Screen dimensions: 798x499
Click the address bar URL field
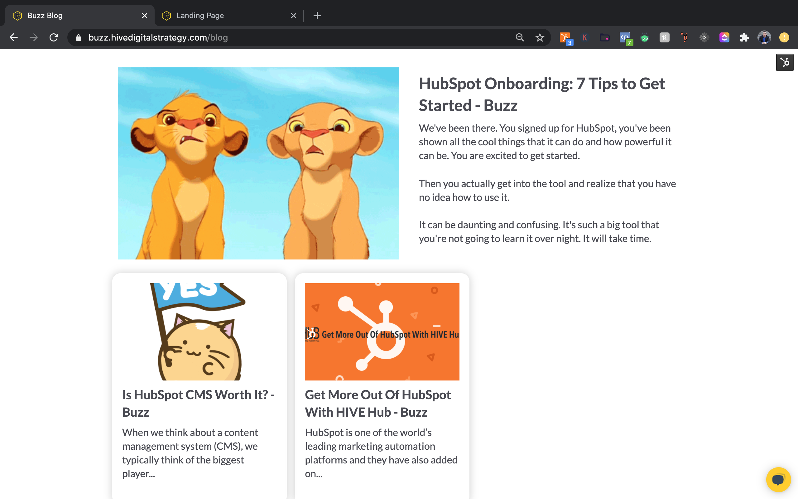click(264, 38)
